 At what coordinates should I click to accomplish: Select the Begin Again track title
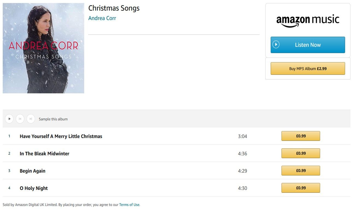click(x=33, y=171)
